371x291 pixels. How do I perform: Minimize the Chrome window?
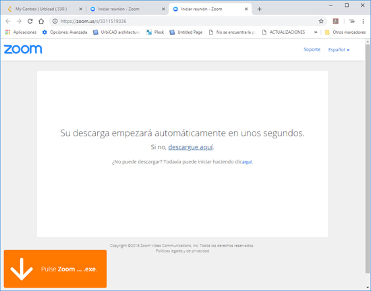[x=331, y=5]
